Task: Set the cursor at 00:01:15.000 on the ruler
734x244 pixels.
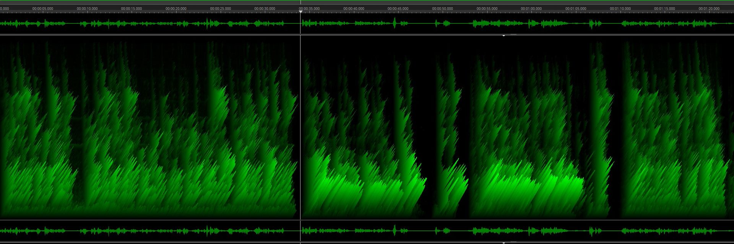Action: coord(664,8)
